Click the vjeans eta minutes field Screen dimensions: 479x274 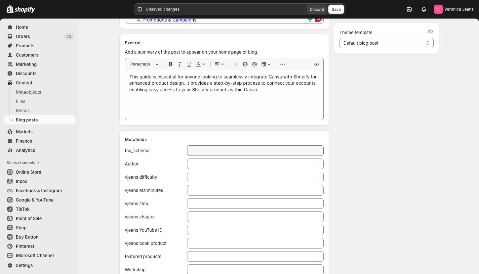[255, 190]
